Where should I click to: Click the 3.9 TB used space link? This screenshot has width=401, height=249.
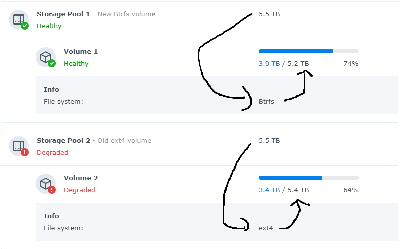tap(269, 63)
